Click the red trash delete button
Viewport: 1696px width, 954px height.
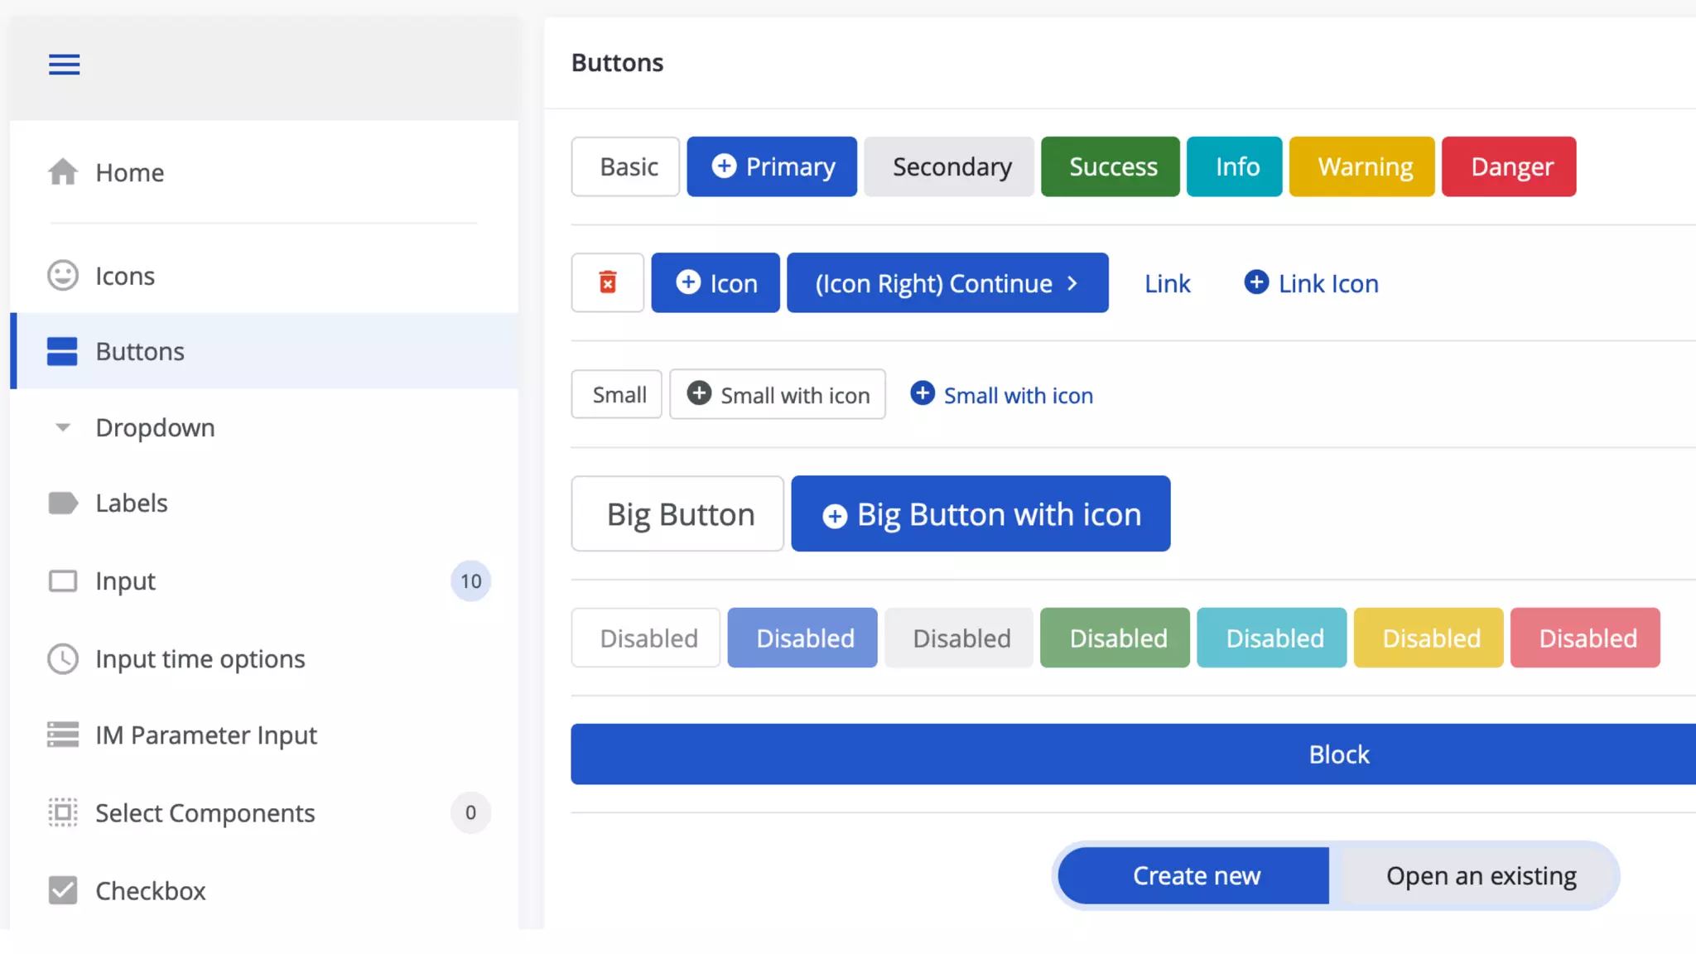607,282
